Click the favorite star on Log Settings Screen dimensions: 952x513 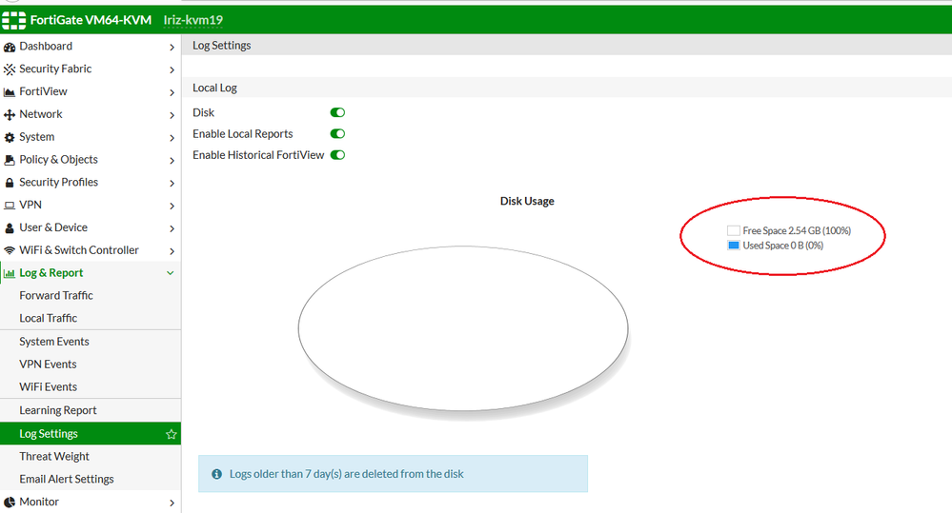click(x=172, y=434)
